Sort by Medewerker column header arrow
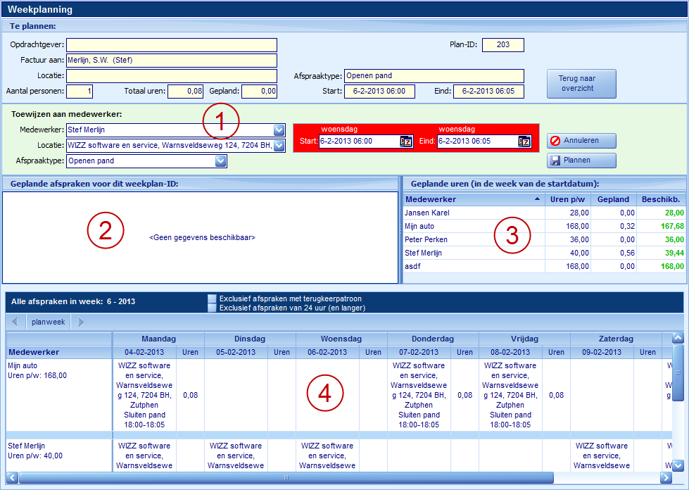This screenshot has width=689, height=490. click(537, 199)
